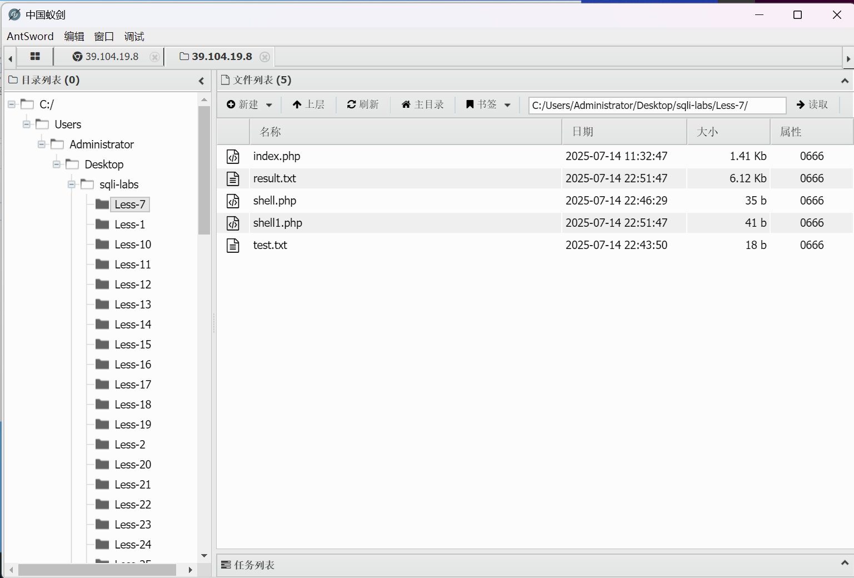This screenshot has width=854, height=578.
Task: Click the directory tree horizontal scrollbar
Action: 97,570
